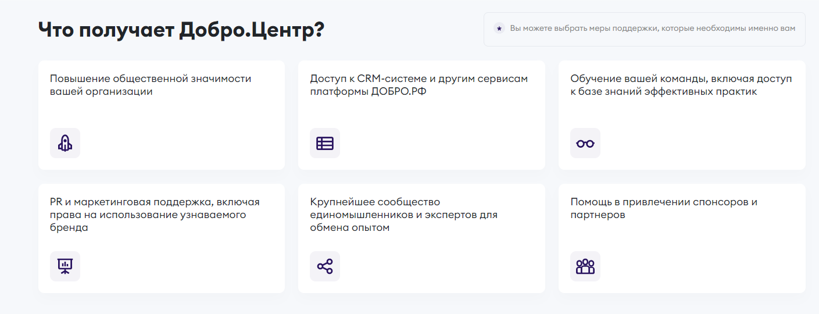Click the heading 'Что получает Добро.Центр?'
The width and height of the screenshot is (819, 314).
181,30
